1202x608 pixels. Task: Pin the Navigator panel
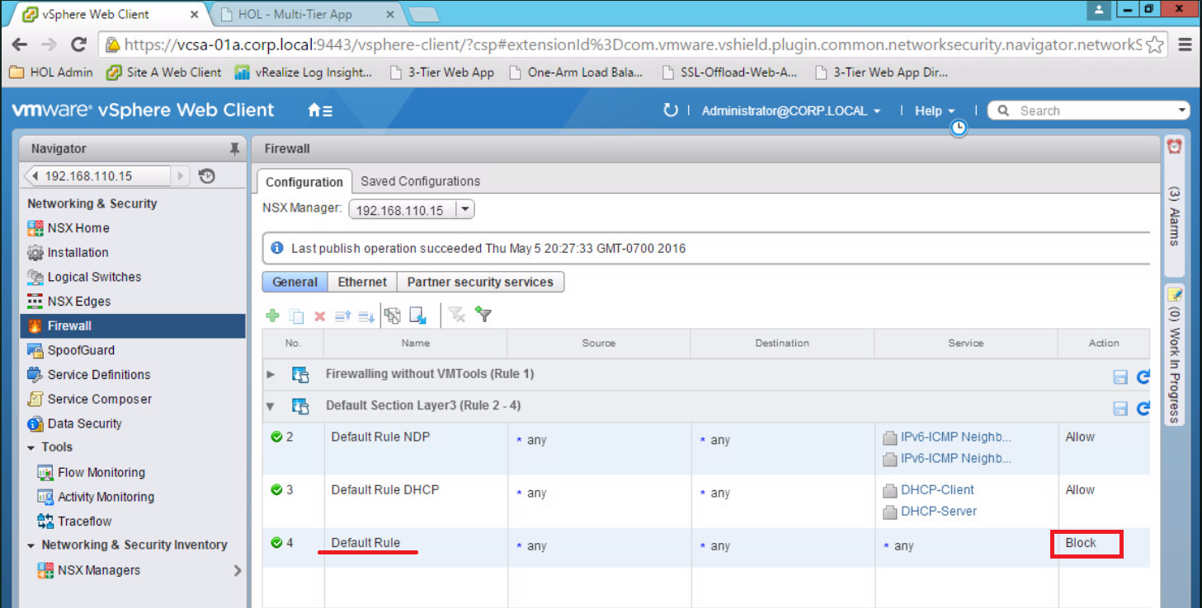[x=234, y=149]
